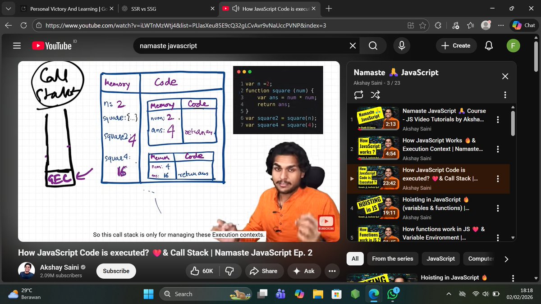The width and height of the screenshot is (541, 304).
Task: Click the browser address bar URL
Action: [x=185, y=26]
